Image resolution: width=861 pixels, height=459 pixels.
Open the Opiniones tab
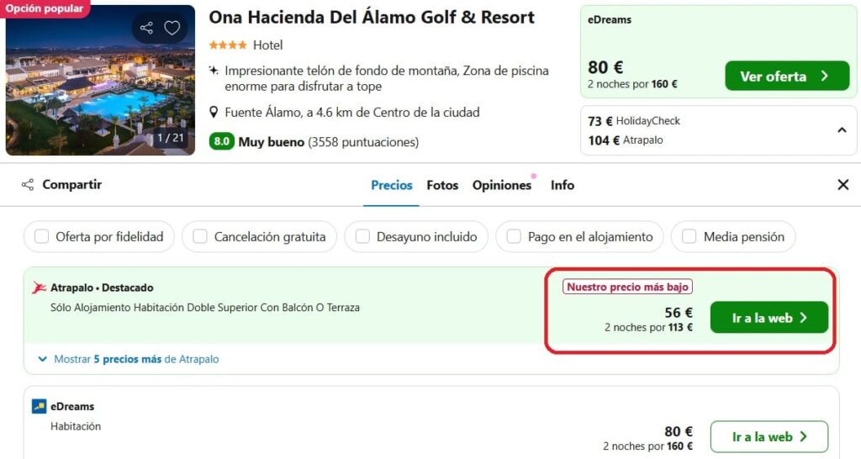[x=501, y=185]
